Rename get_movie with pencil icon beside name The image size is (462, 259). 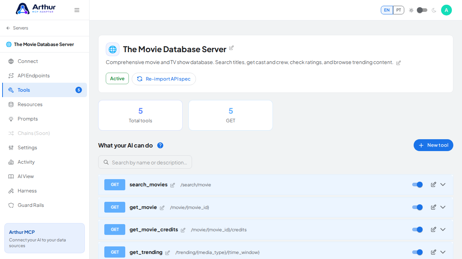point(162,208)
